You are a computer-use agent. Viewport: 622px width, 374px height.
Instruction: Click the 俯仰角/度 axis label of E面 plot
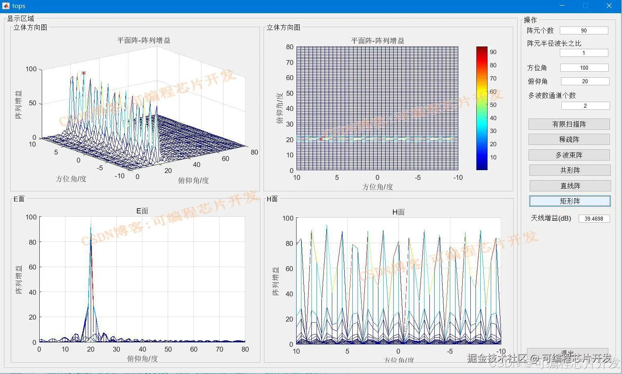(x=142, y=358)
